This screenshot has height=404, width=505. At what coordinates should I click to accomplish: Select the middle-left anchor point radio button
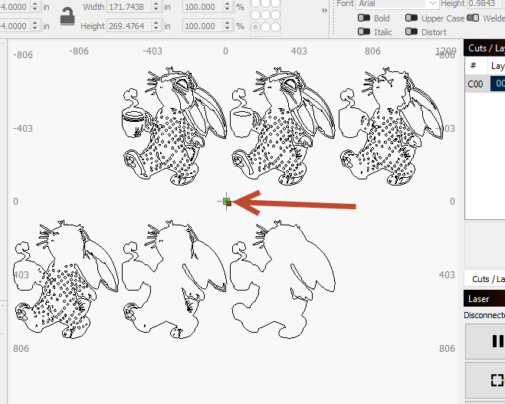[255, 15]
